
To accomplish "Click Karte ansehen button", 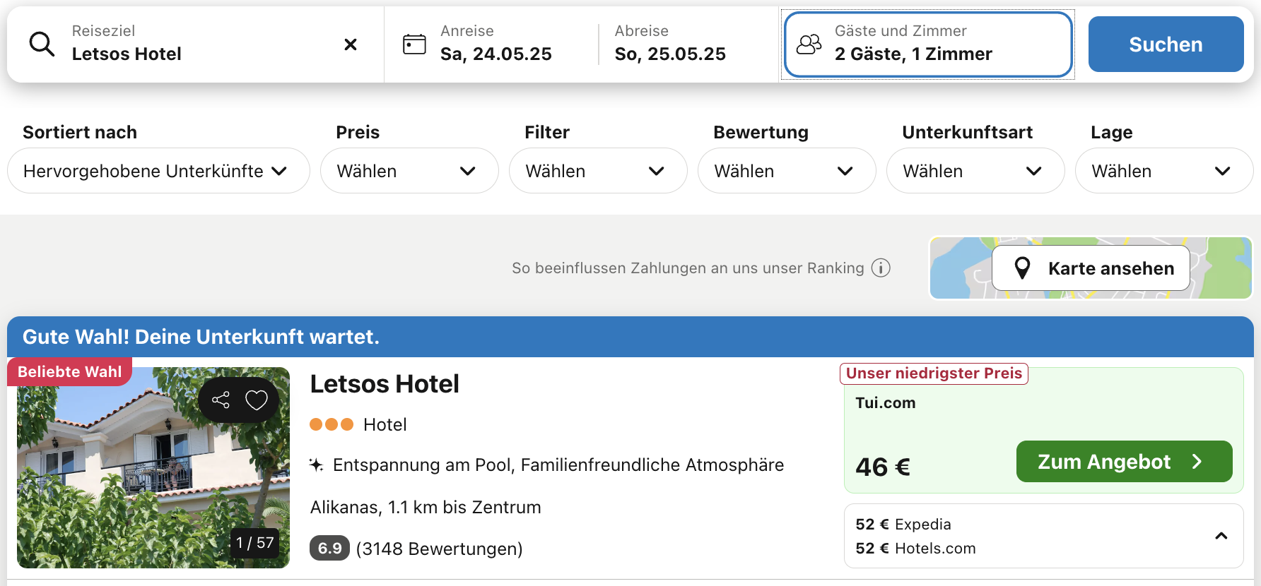I will [x=1091, y=268].
